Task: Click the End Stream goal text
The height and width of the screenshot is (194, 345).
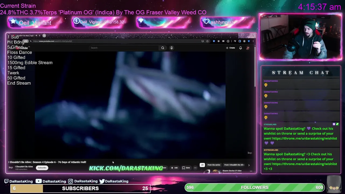Action: (x=19, y=83)
